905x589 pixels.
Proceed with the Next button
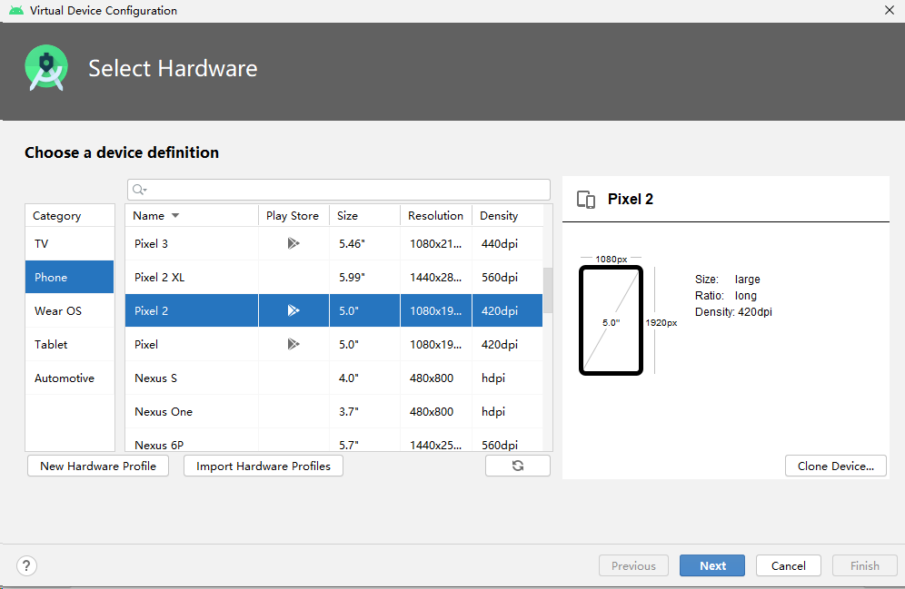pos(712,566)
